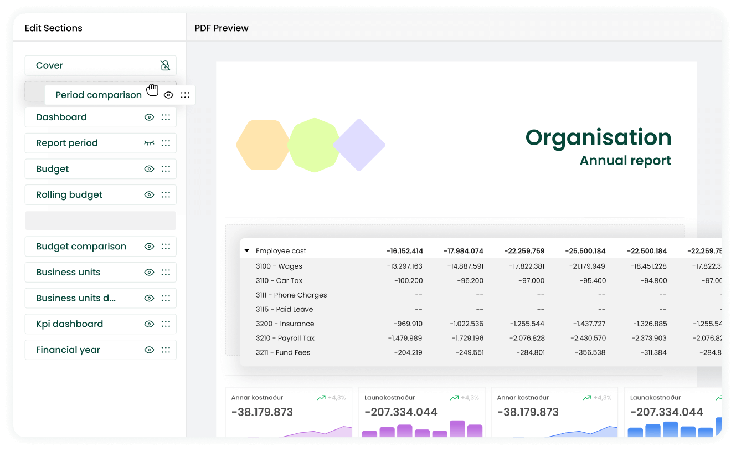Viewport: 736px width, 451px height.
Task: Click the lock icon on Cover section
Action: 165,65
